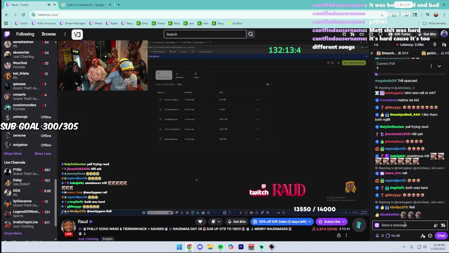Viewport: 449px width, 253px height.
Task: Open the profile avatar menu
Action: tap(444, 34)
